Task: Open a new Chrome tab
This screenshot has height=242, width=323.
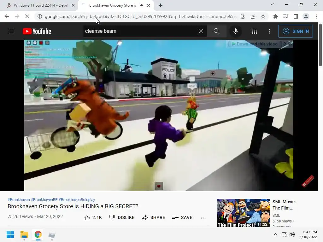Action: 161,5
